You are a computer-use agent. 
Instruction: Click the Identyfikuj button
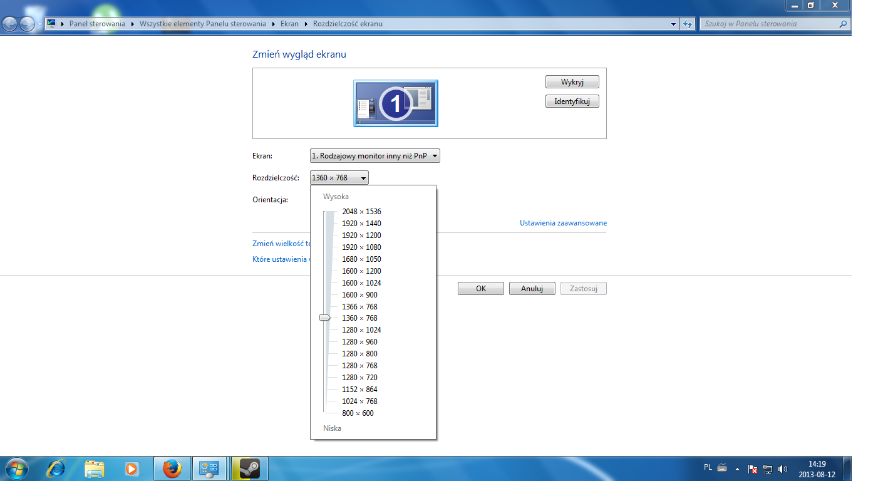tap(572, 101)
